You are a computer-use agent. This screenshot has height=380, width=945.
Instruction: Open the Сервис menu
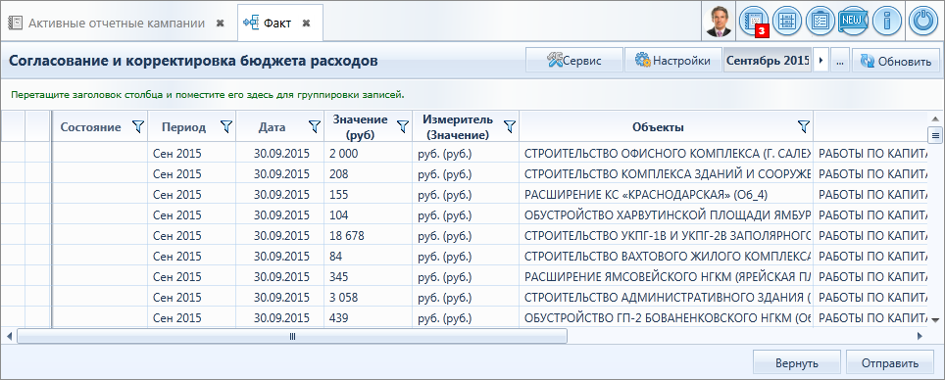[x=573, y=61]
